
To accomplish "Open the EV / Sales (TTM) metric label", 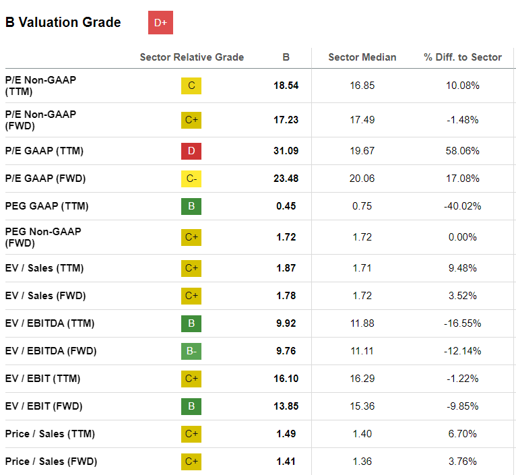I will tap(44, 268).
